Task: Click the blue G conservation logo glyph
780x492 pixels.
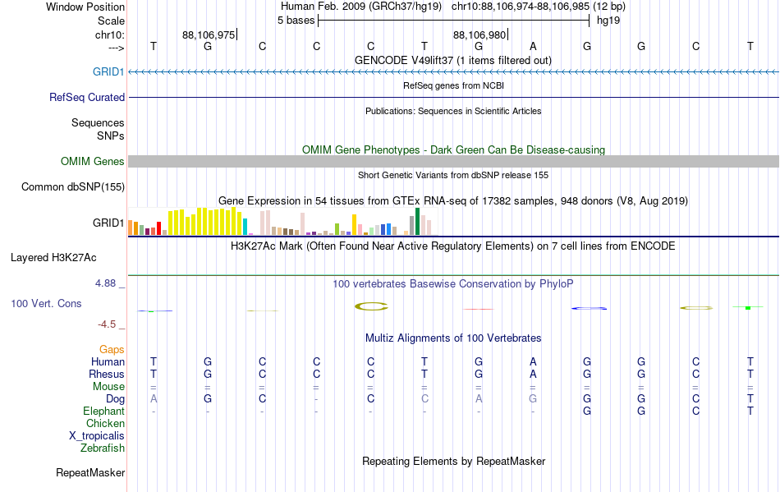Action: (x=589, y=309)
